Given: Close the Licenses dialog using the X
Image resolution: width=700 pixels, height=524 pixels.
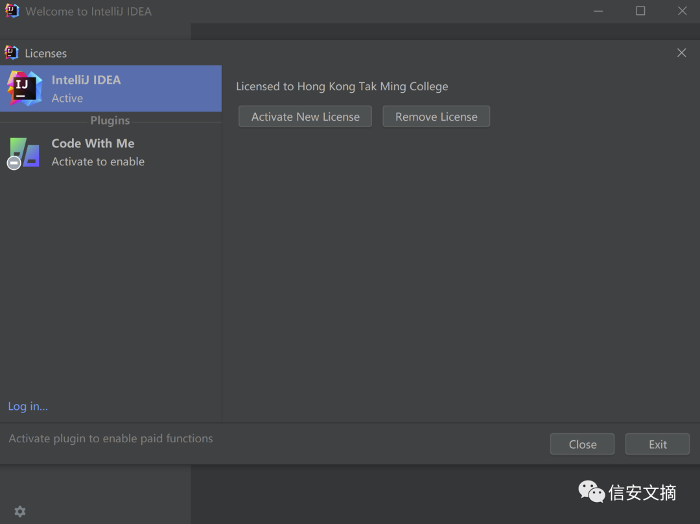Looking at the screenshot, I should click(681, 53).
